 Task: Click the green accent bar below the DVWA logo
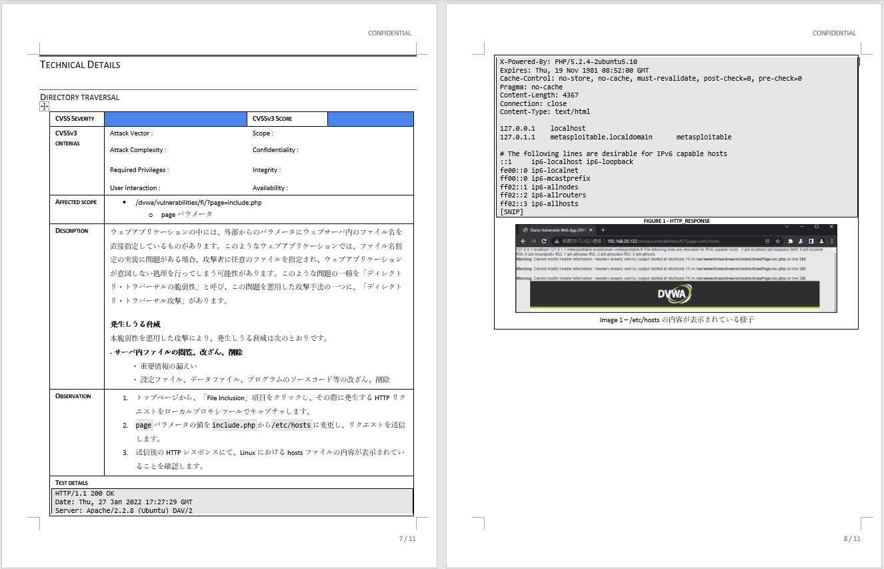tap(677, 308)
